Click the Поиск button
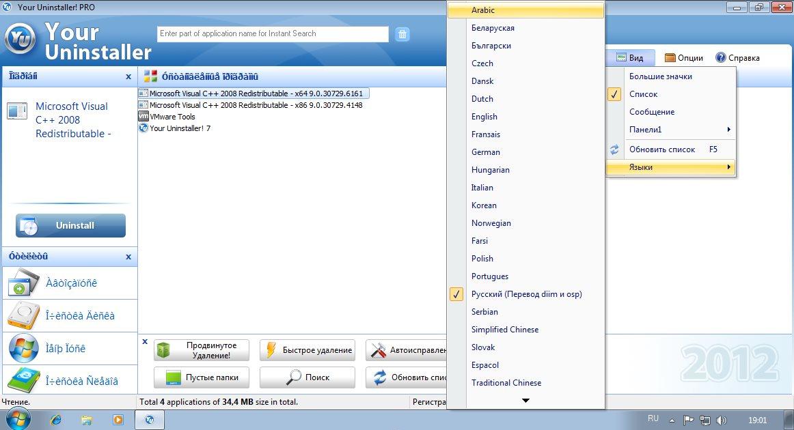Image resolution: width=794 pixels, height=430 pixels. (307, 377)
